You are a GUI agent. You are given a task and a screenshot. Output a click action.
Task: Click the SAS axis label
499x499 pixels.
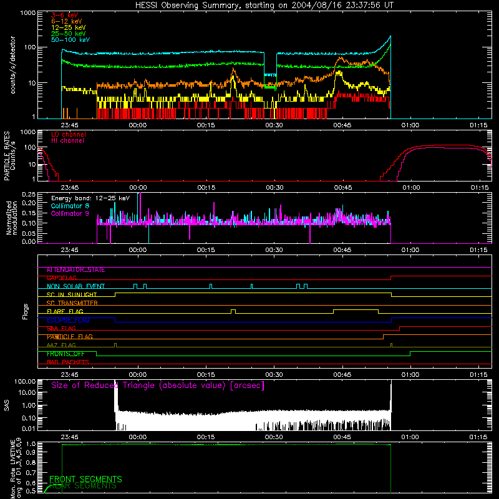pyautogui.click(x=7, y=405)
